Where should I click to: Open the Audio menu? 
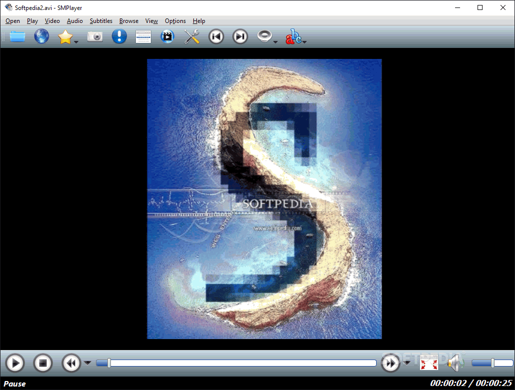click(x=74, y=21)
